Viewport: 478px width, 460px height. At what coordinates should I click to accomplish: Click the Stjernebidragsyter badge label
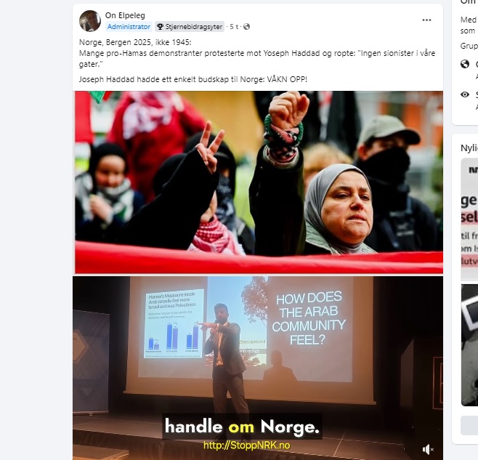pyautogui.click(x=193, y=27)
